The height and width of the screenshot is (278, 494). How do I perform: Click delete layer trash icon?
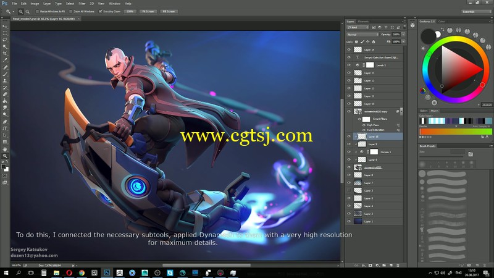point(398,266)
